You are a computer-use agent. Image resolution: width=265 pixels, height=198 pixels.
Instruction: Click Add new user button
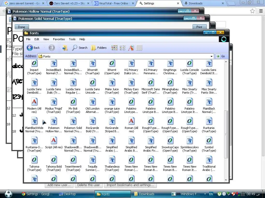coord(59,185)
